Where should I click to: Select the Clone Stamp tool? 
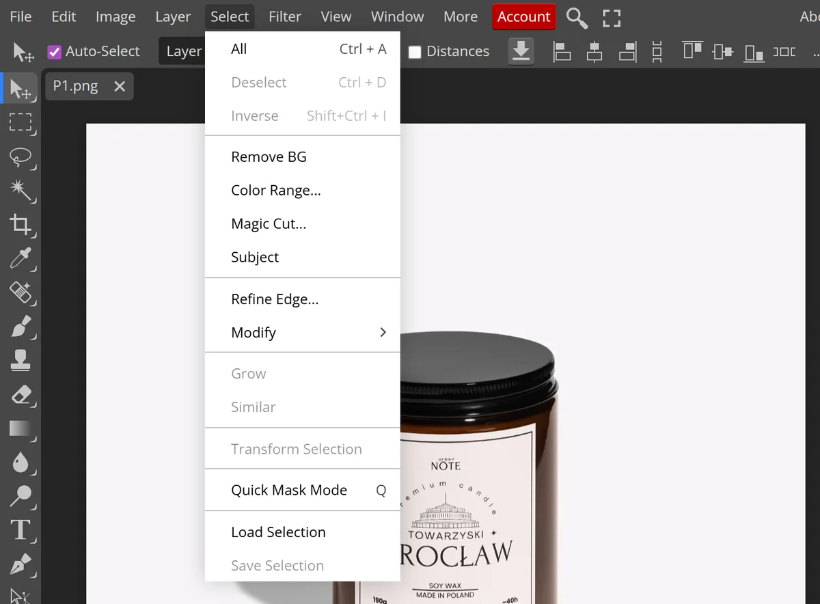(20, 361)
